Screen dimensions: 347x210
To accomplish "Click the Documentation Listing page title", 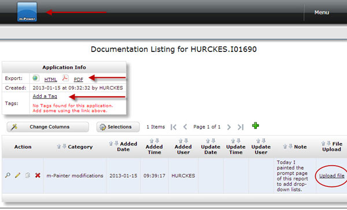I will (173, 49).
